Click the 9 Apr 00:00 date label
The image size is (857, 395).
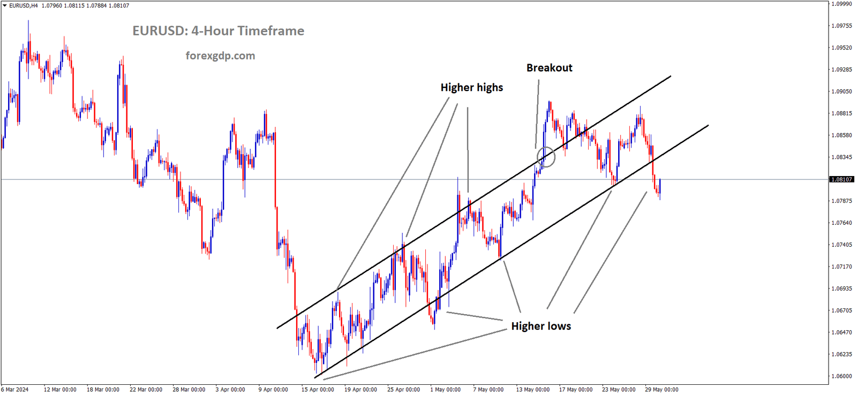pos(273,390)
